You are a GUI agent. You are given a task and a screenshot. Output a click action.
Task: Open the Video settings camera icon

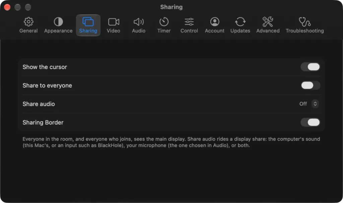(x=113, y=25)
